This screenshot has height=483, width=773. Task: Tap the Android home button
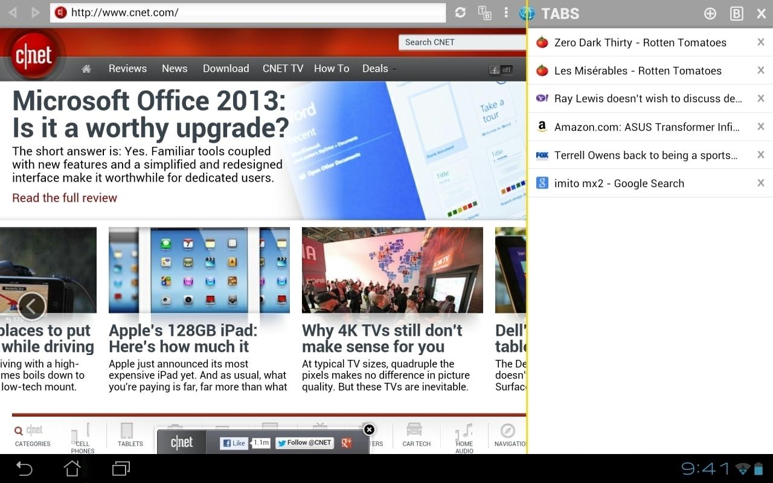[72, 468]
